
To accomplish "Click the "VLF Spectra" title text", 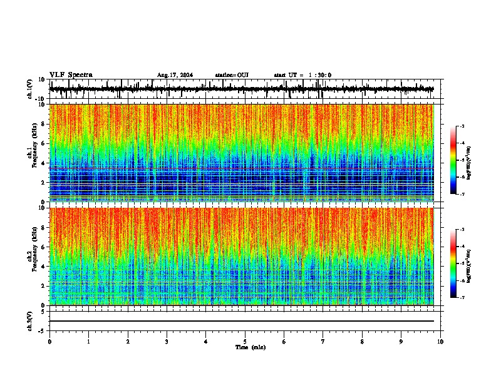I will 71,74.
